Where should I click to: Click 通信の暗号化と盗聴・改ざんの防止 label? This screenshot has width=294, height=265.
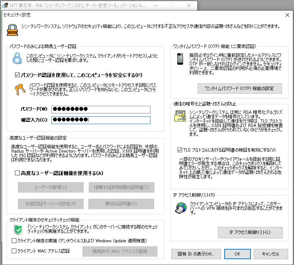pos(205,104)
